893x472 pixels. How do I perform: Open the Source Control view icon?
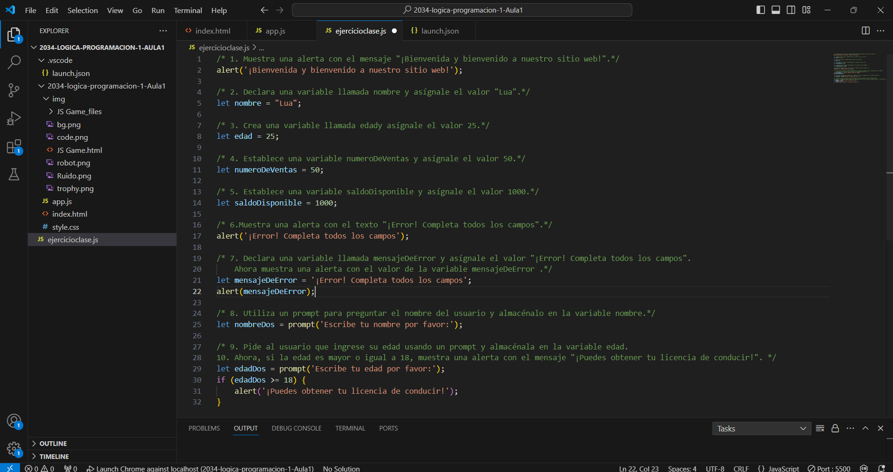click(14, 90)
